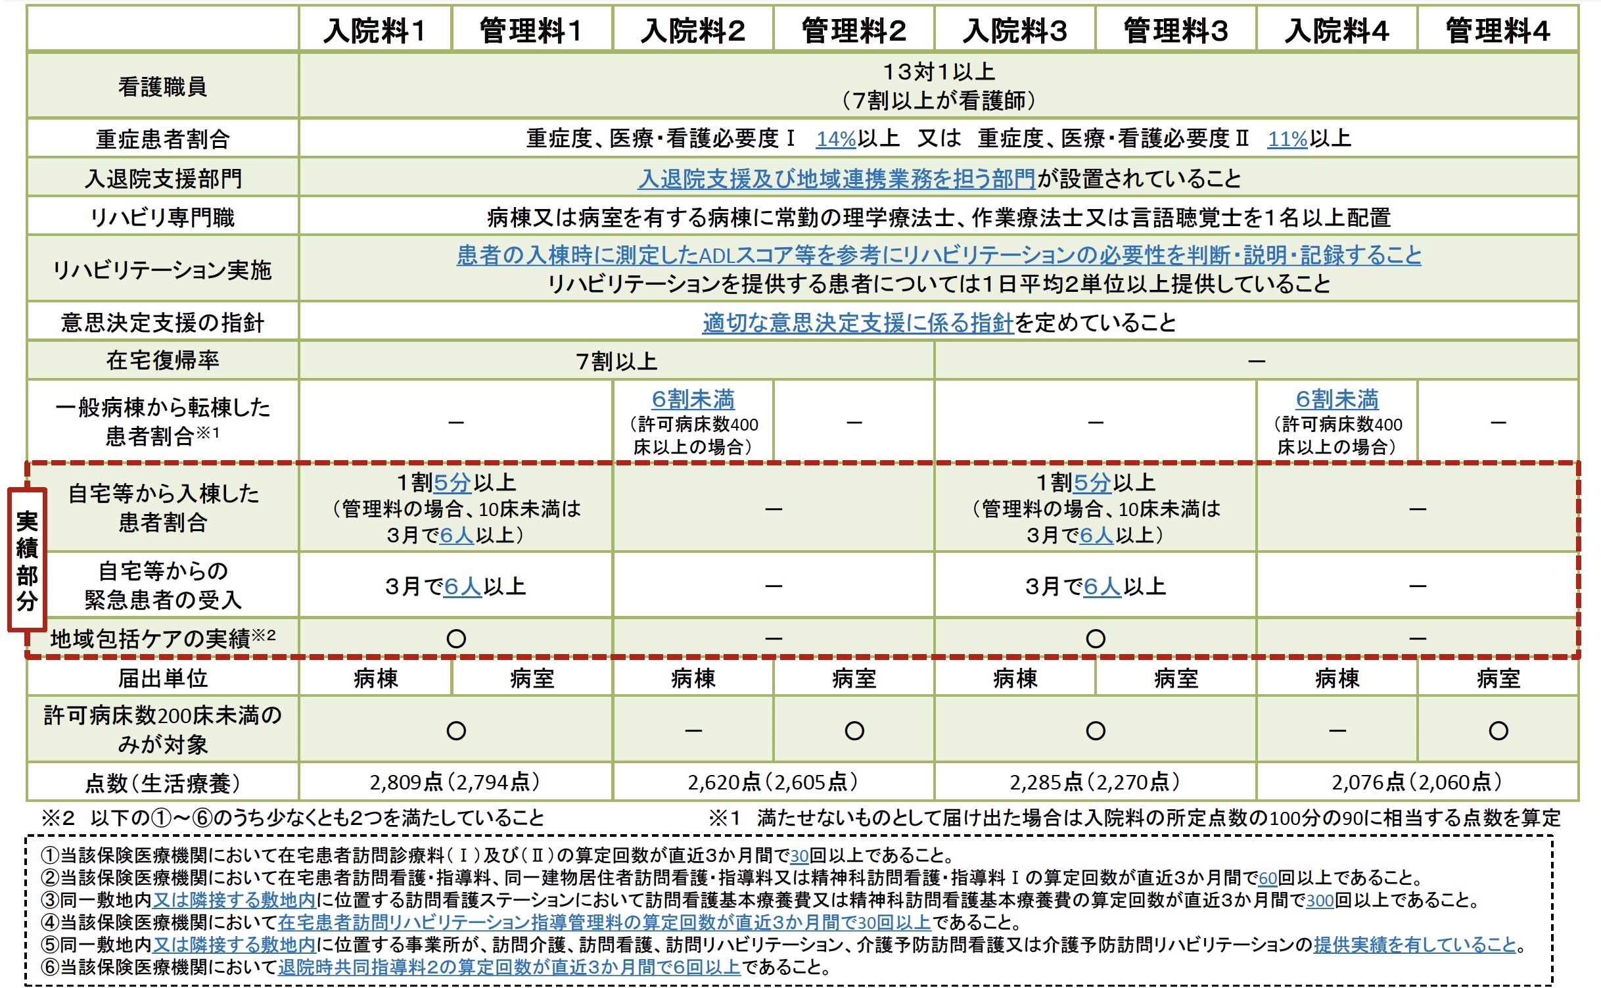Screen dimensions: 1601x988
Task: Click the ※1 footnote text about 100分の90
Action: point(1134,818)
